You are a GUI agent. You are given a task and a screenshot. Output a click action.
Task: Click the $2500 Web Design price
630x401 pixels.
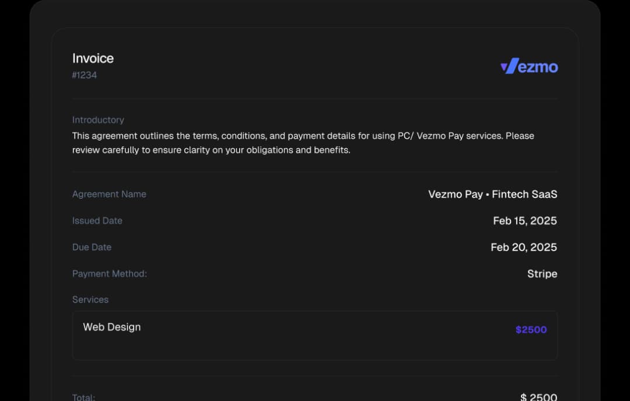coord(531,329)
